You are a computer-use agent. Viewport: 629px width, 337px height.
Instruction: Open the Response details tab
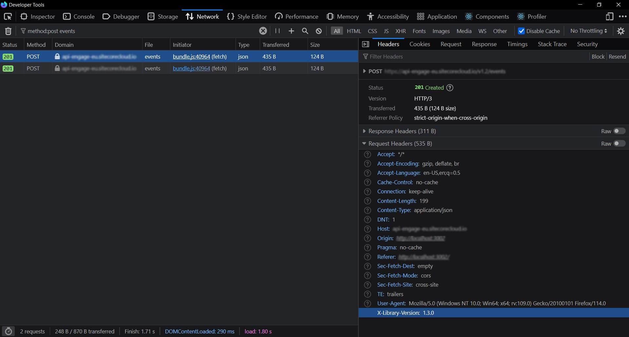(484, 44)
